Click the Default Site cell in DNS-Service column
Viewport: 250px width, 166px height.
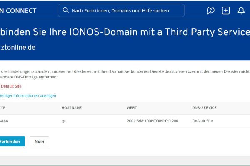pyautogui.click(x=202, y=121)
